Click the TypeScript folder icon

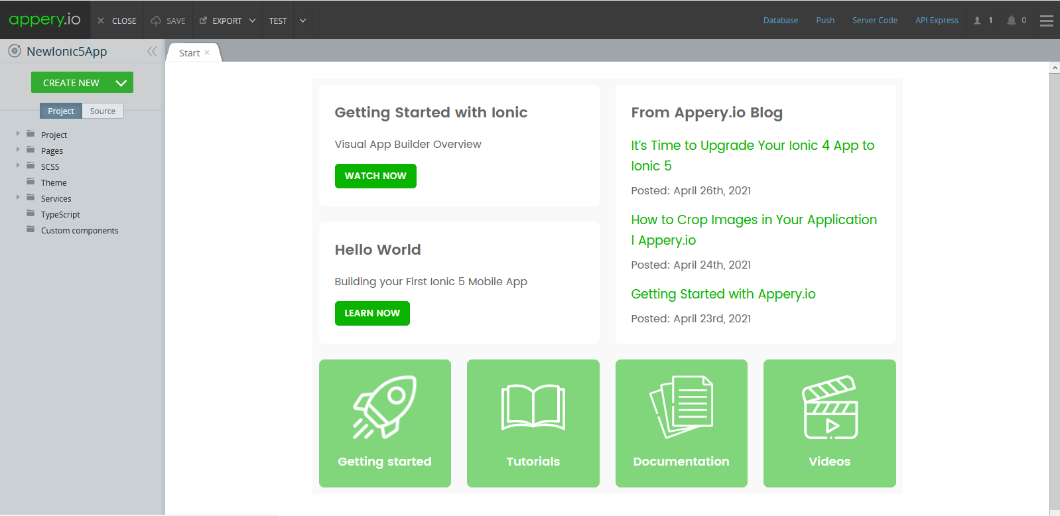(x=31, y=214)
